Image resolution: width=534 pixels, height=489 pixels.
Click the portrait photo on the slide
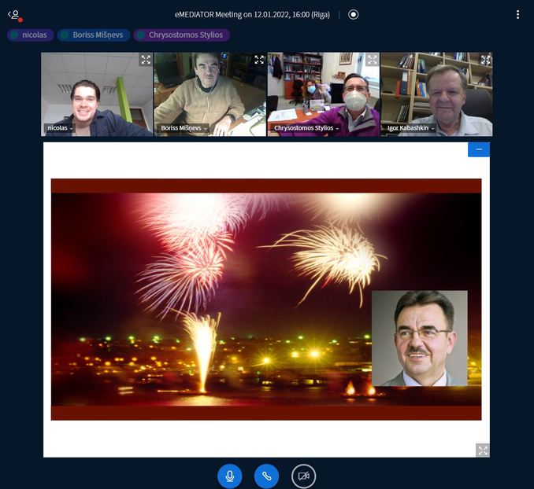click(x=420, y=338)
